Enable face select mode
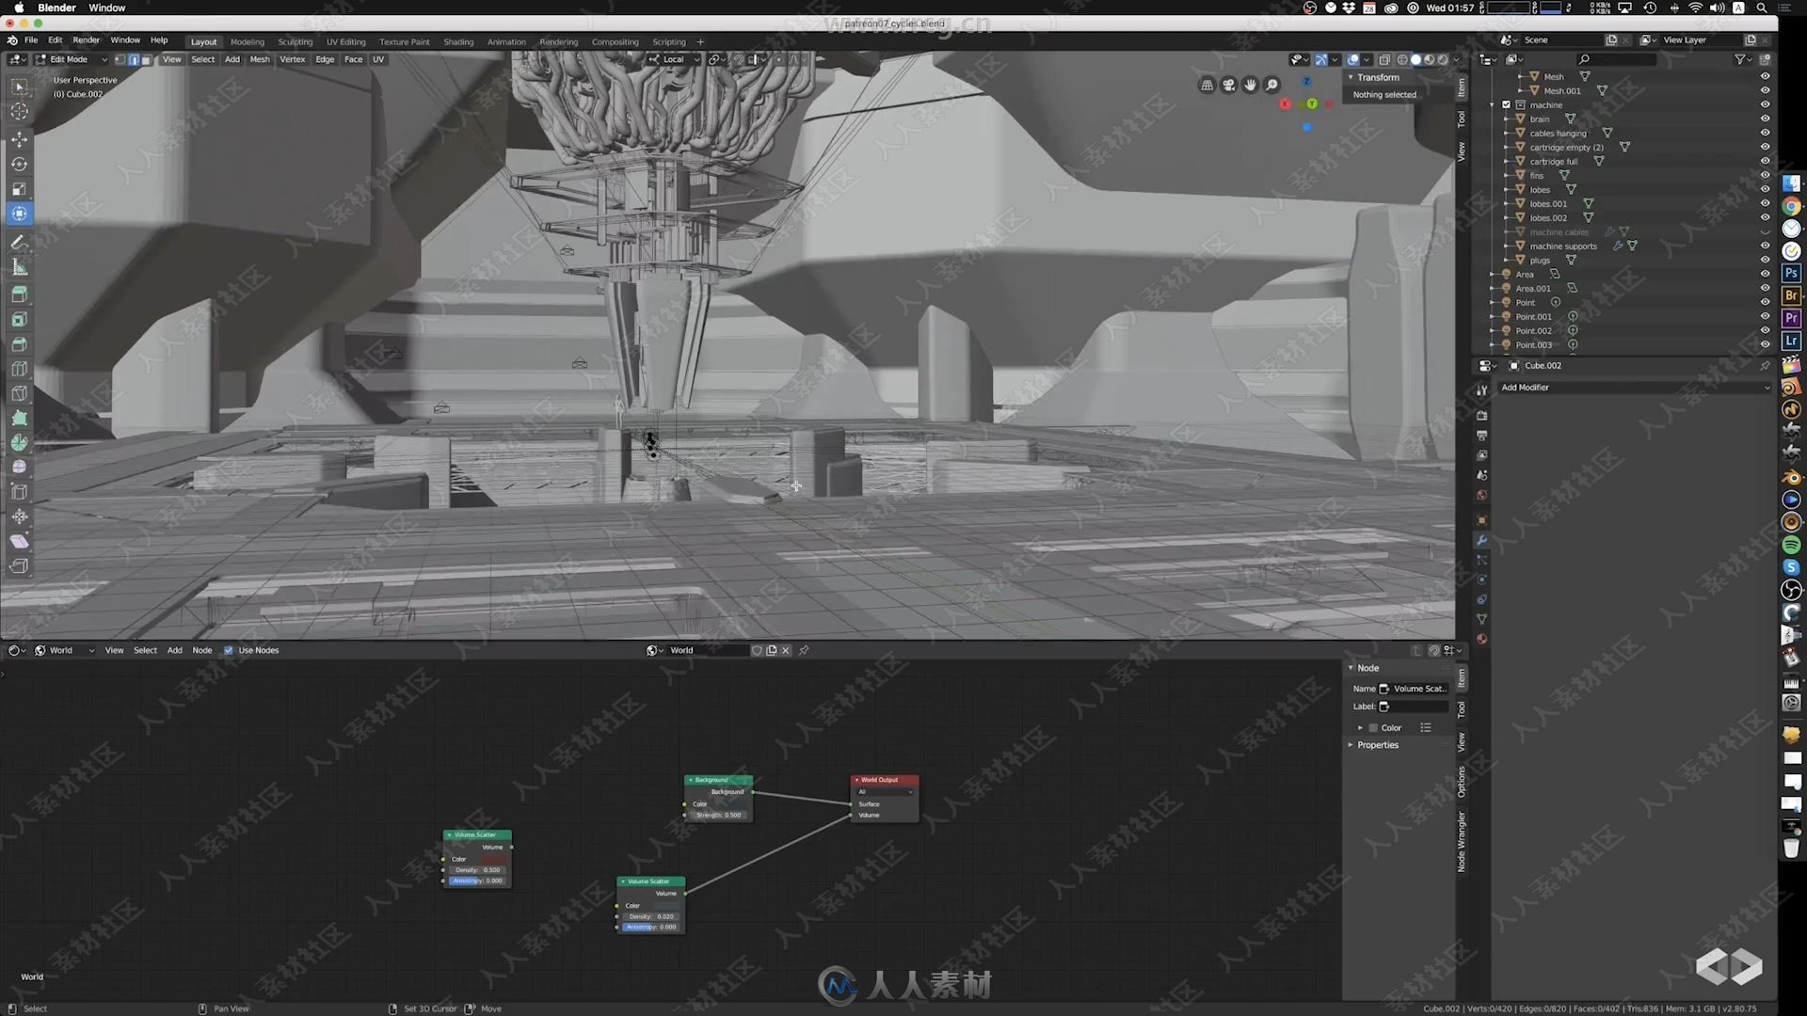1807x1016 pixels. (x=146, y=59)
